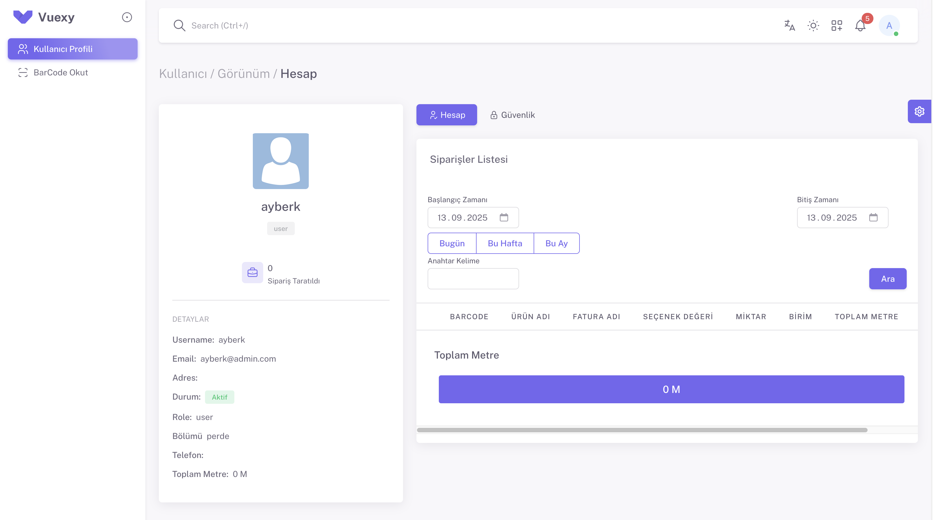Select the Bu Hafta range option
The height and width of the screenshot is (520, 933).
505,243
